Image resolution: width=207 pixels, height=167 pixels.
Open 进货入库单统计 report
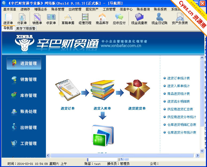(178, 86)
